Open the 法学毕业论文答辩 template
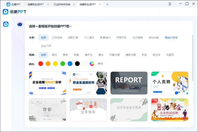Viewport: 198px width, 132px height. (x=129, y=110)
